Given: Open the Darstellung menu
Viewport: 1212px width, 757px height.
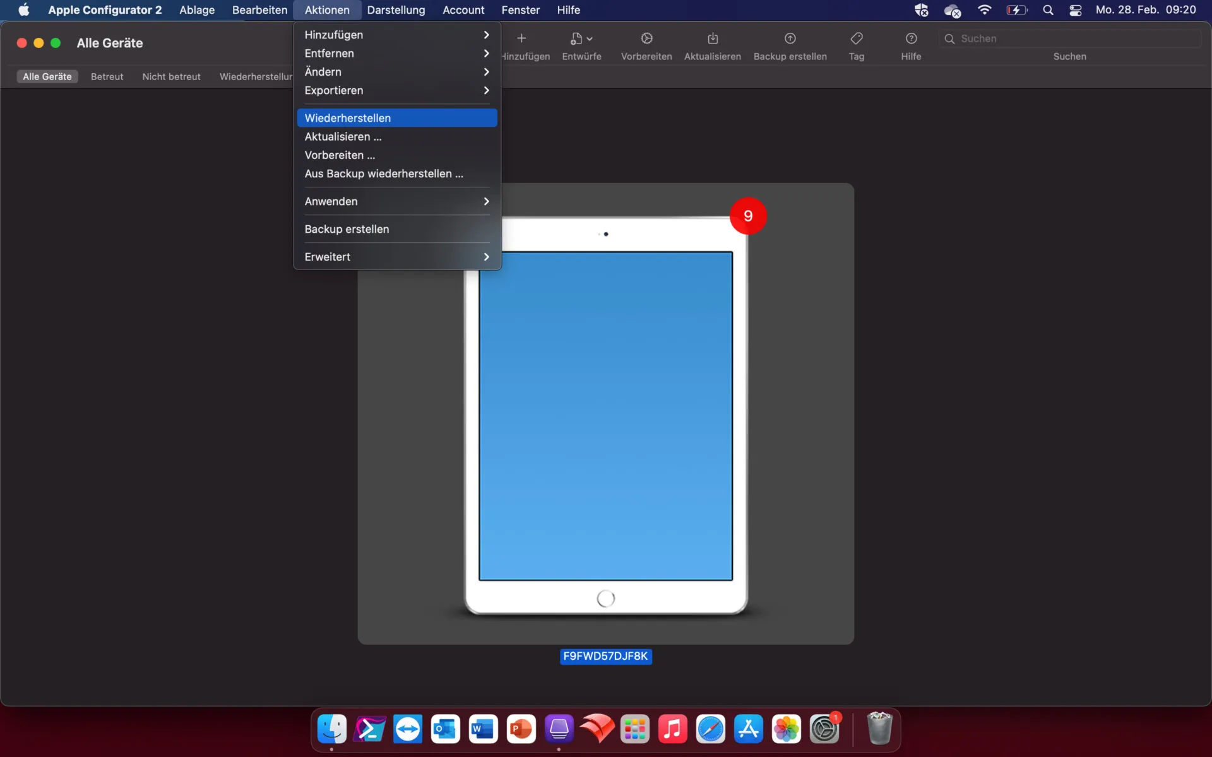Looking at the screenshot, I should 396,10.
